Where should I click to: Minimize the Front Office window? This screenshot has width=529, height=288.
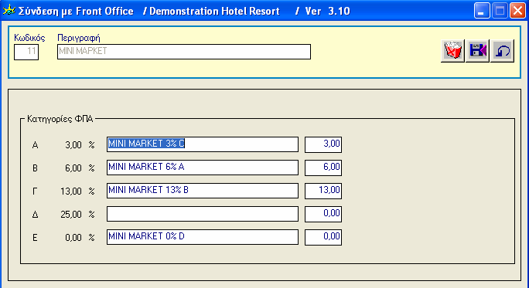pos(482,11)
